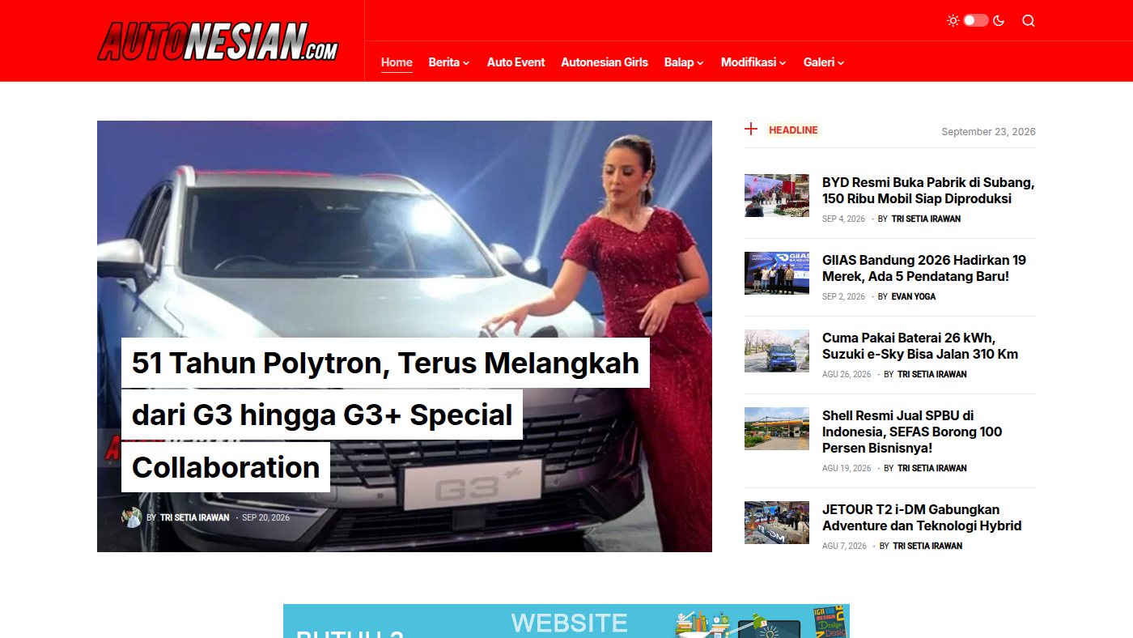This screenshot has width=1133, height=638.
Task: Click the WEBSITE banner advertisement
Action: (566, 621)
